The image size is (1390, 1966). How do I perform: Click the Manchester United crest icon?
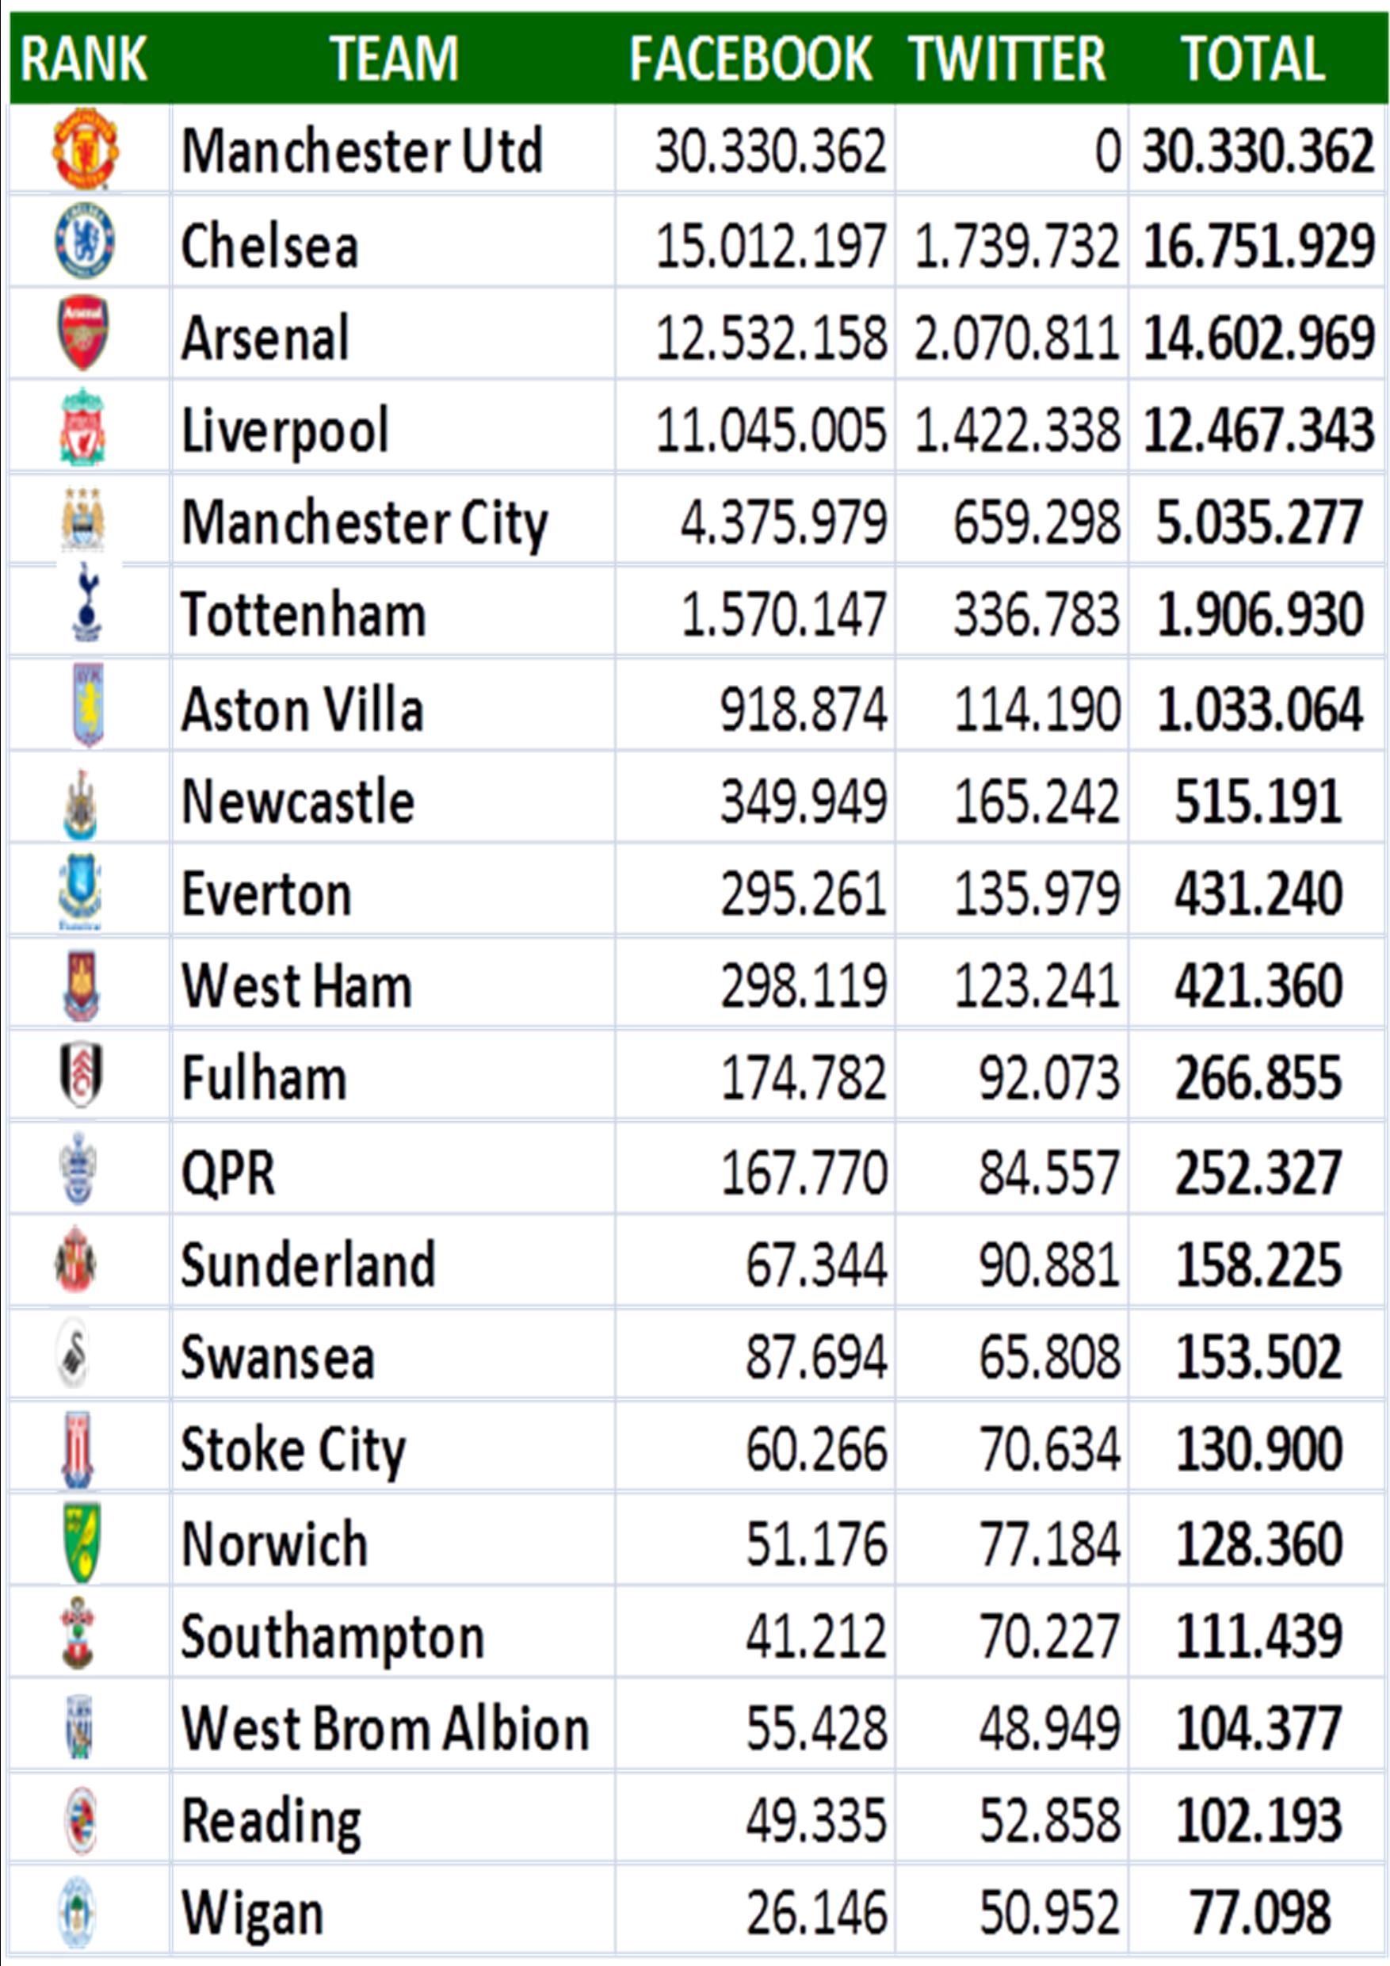pos(86,148)
